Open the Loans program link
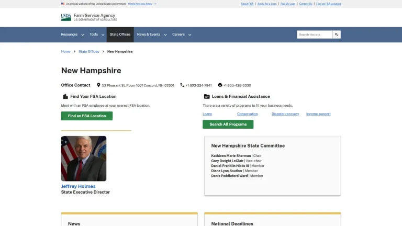This screenshot has width=402, height=226. coord(207,114)
